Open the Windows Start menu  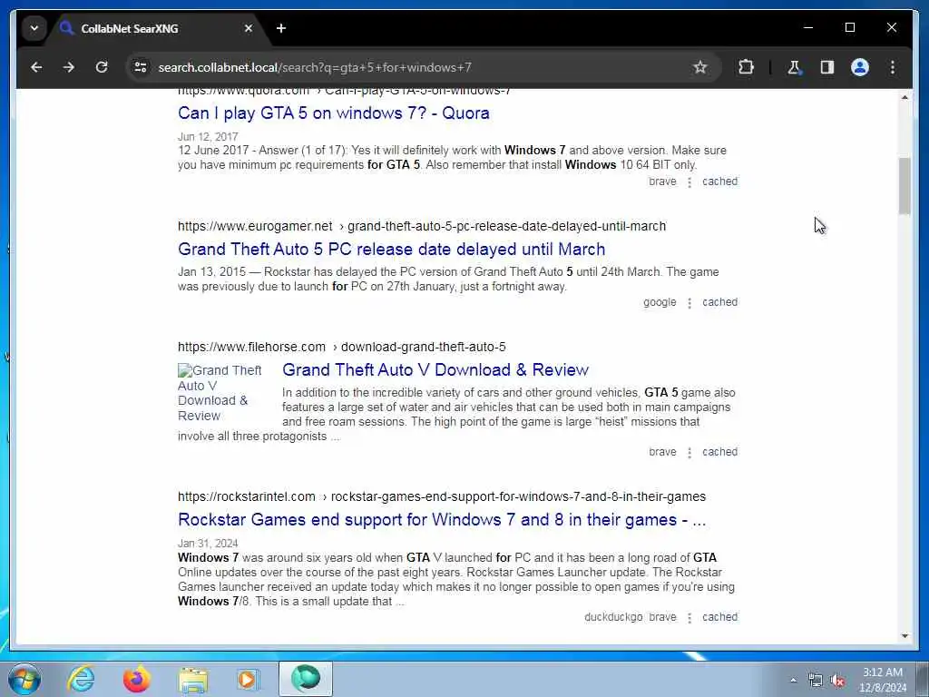click(24, 679)
